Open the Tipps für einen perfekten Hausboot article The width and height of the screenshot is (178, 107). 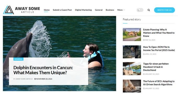point(156,67)
